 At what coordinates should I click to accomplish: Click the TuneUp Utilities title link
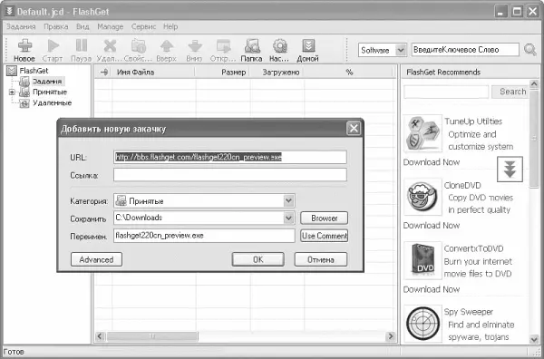(x=473, y=121)
